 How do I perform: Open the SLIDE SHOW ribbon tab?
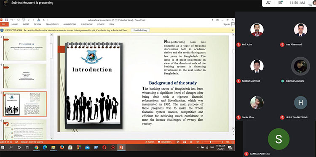point(87,24)
